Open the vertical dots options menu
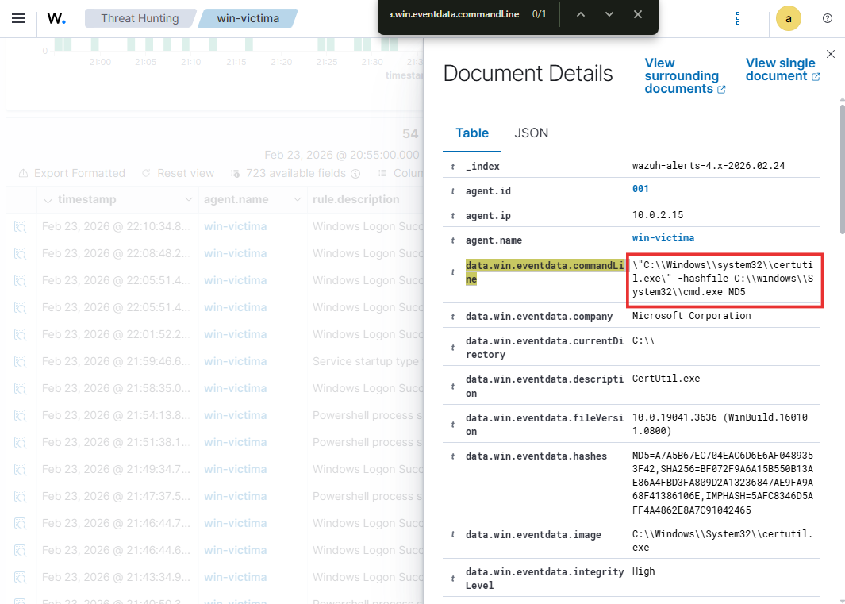This screenshot has width=845, height=604. (738, 19)
